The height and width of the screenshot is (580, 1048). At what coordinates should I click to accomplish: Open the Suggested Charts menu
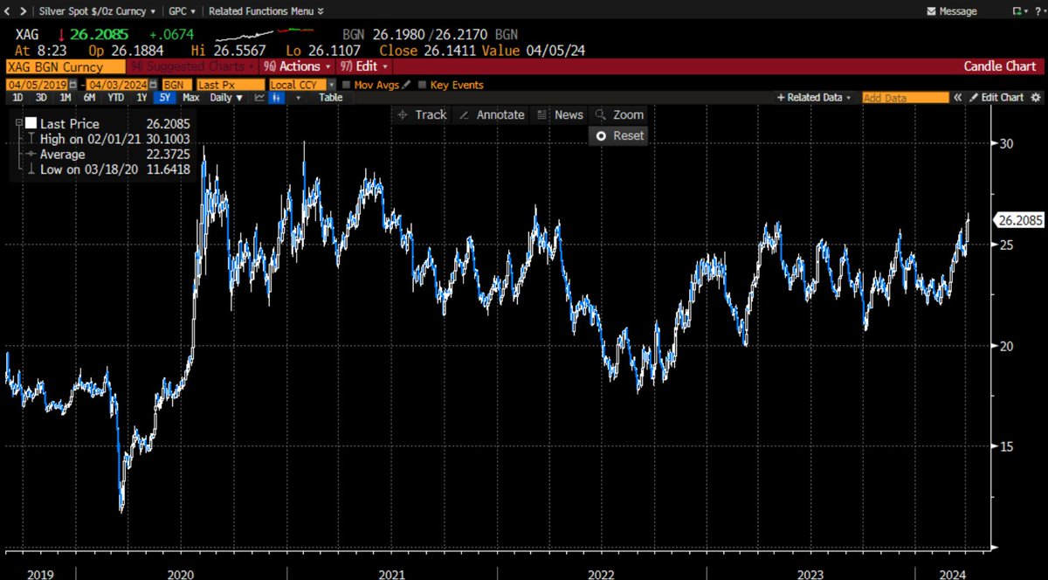(192, 66)
